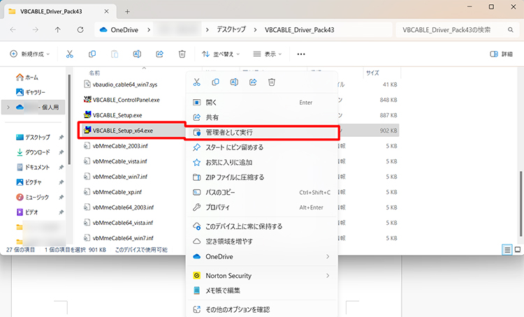This screenshot has height=317, width=524.
Task: Choose お気に入りに追加
Action: pos(262,163)
